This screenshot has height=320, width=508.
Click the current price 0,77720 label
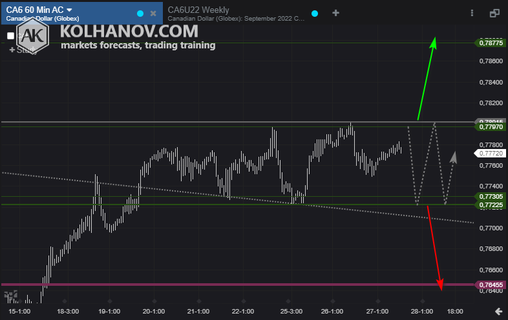tap(491, 154)
